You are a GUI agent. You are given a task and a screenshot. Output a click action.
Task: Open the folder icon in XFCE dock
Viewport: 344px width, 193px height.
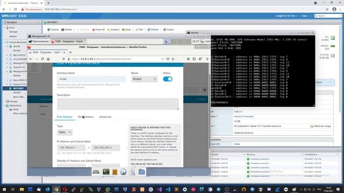coord(142,172)
